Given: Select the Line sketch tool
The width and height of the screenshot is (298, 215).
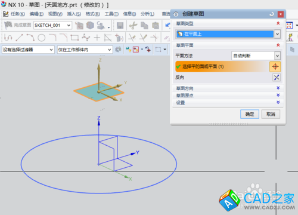Looking at the screenshot, I should (19, 38).
